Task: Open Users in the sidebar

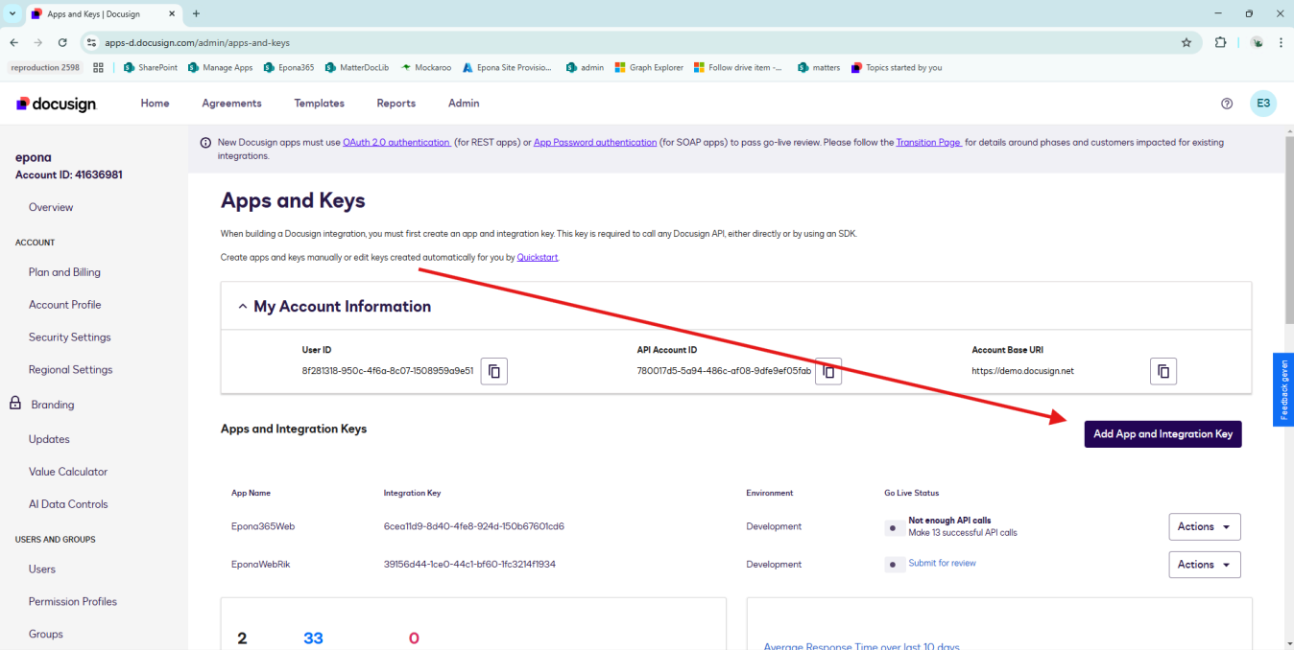Action: 42,569
